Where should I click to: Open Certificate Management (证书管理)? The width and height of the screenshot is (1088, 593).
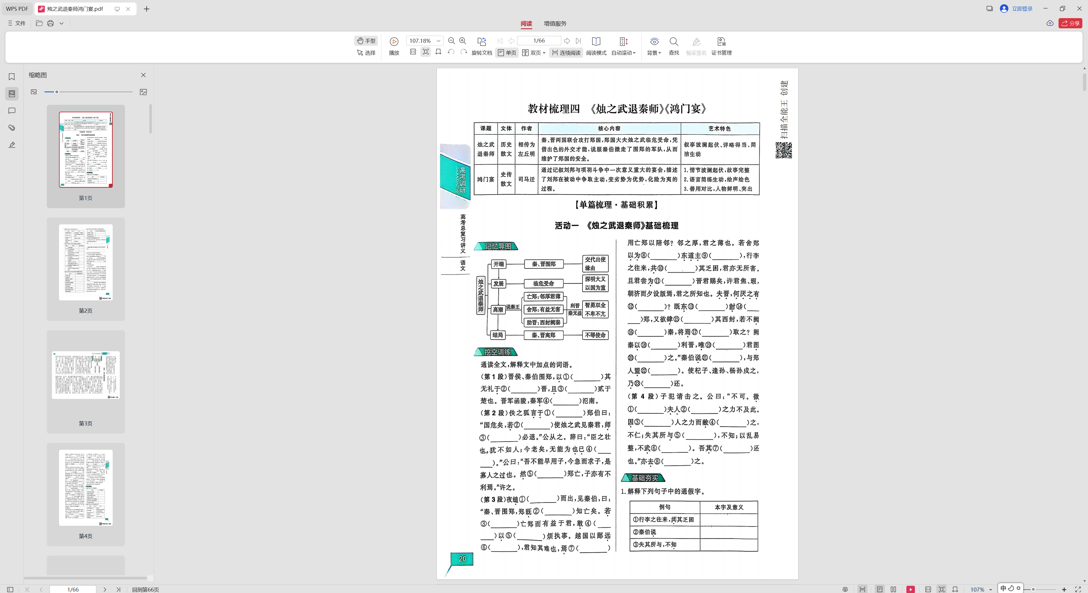(x=721, y=46)
